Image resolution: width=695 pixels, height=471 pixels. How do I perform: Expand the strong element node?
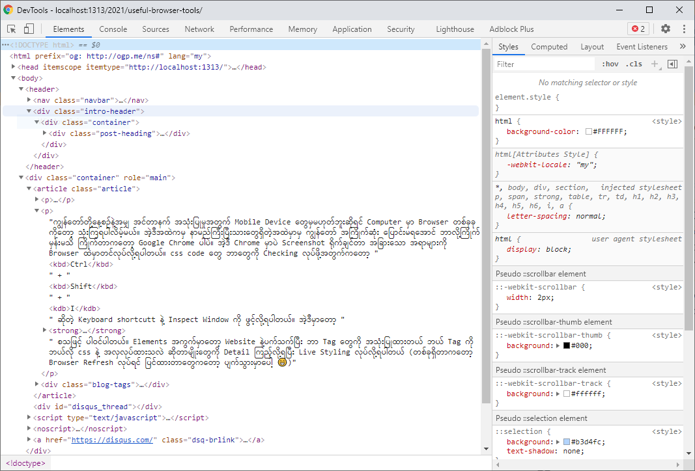click(44, 330)
